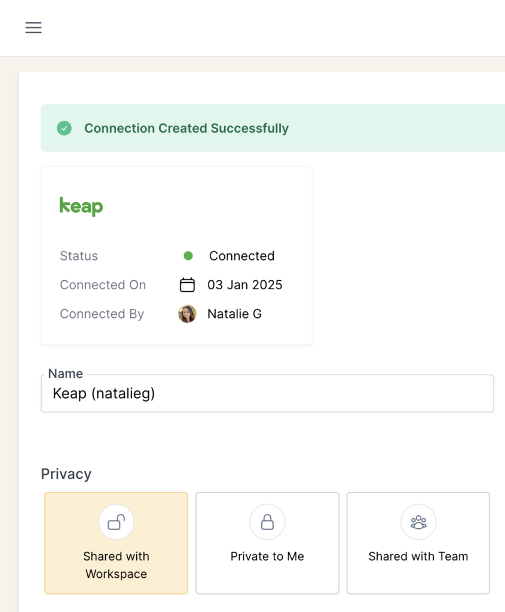The image size is (505, 612).
Task: Click the closed padlock icon on Private to Me
Action: 267,522
